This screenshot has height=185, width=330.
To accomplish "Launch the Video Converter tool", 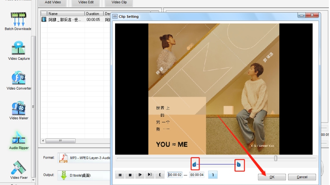I will point(19,80).
